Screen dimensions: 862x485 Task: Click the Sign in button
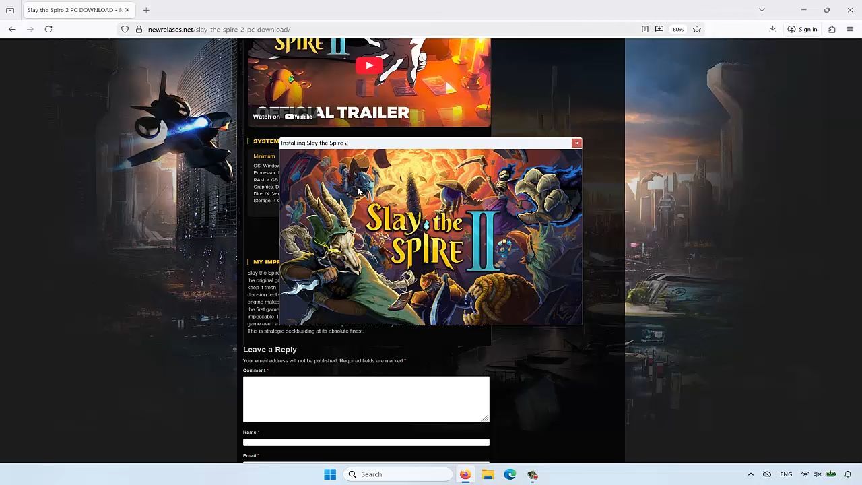click(x=802, y=29)
